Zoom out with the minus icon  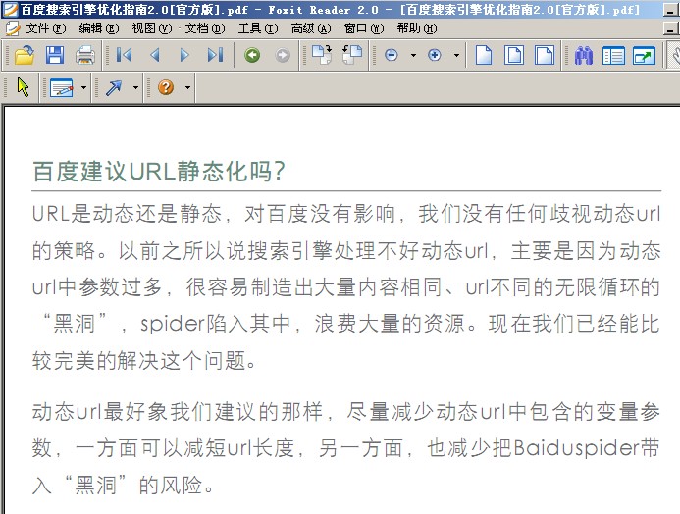coord(392,55)
